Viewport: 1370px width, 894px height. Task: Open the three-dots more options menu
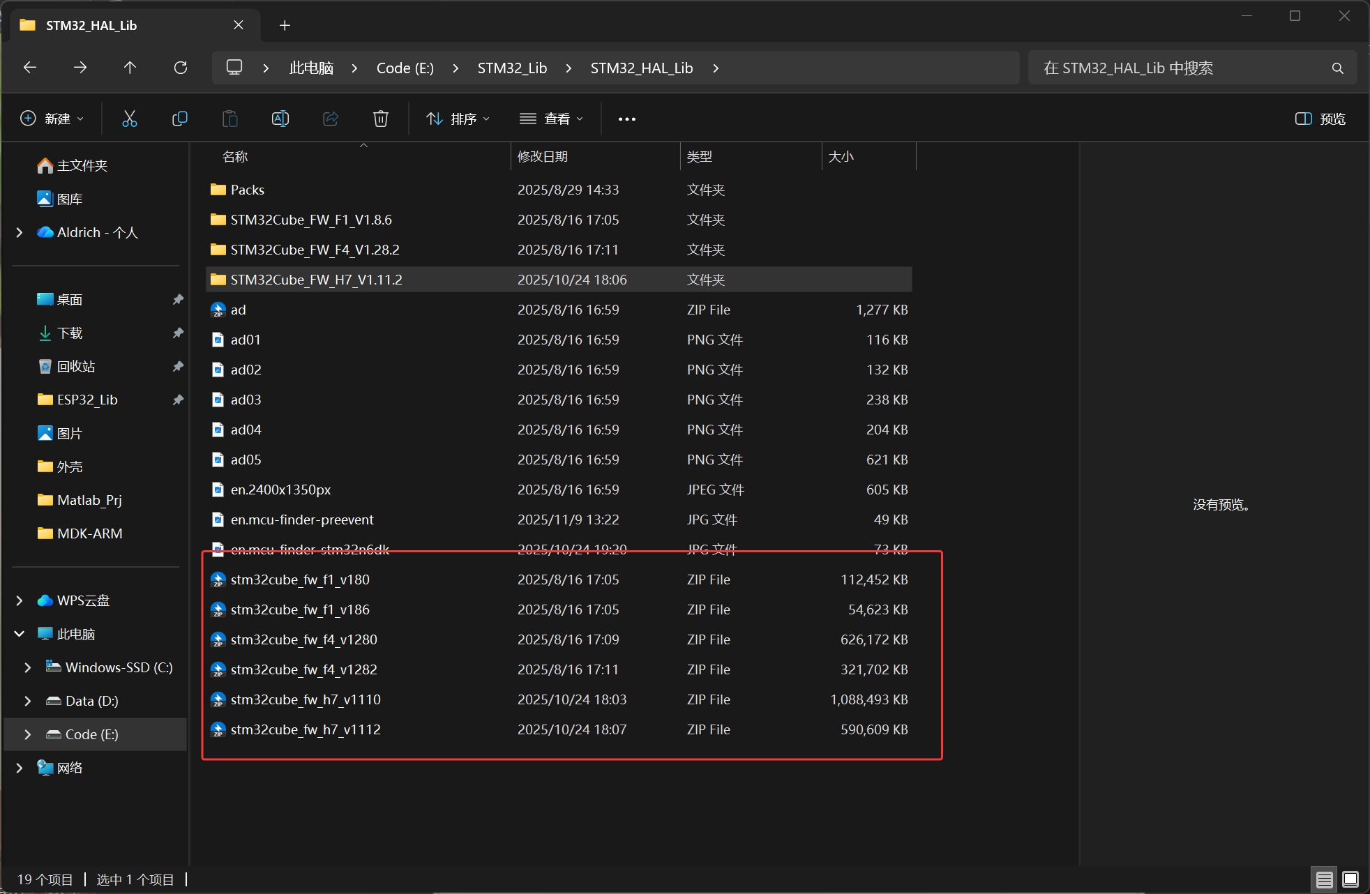[626, 119]
